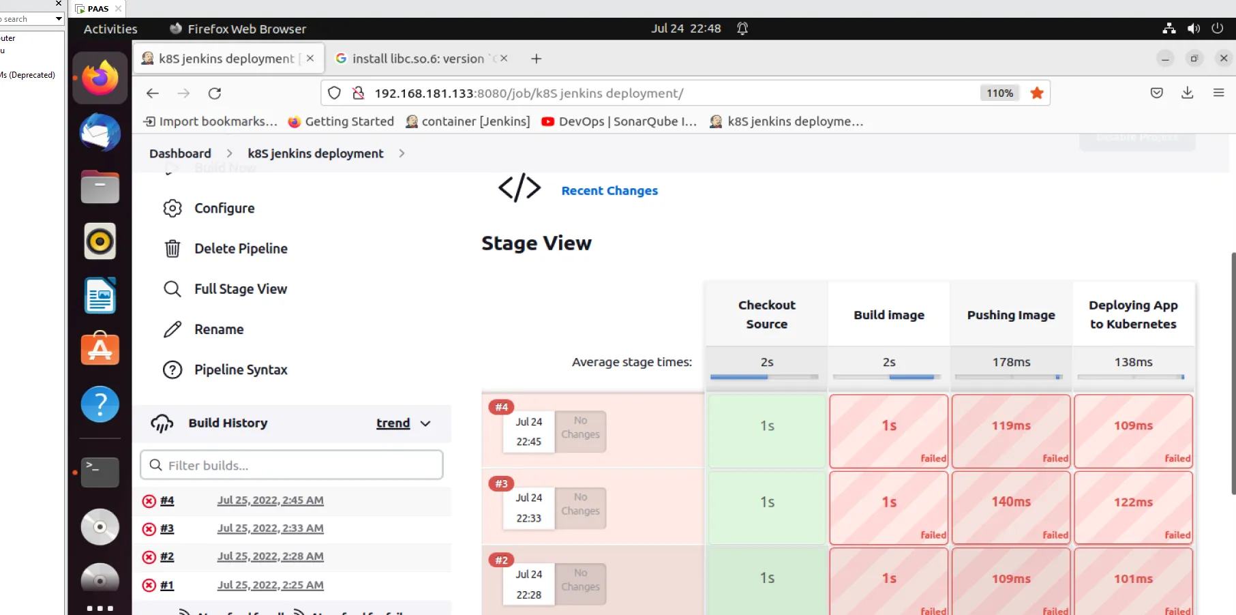Go back with the browser back arrow

point(153,93)
